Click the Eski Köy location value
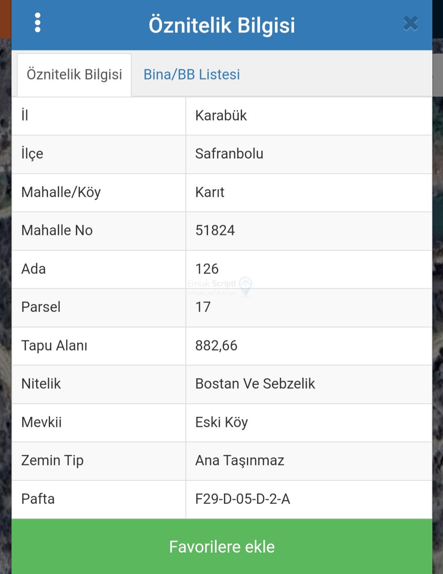Screen dimensions: 443x574 click(221, 422)
